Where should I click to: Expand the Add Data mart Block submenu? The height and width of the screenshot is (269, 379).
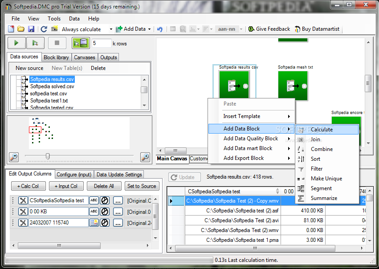pyautogui.click(x=251, y=148)
